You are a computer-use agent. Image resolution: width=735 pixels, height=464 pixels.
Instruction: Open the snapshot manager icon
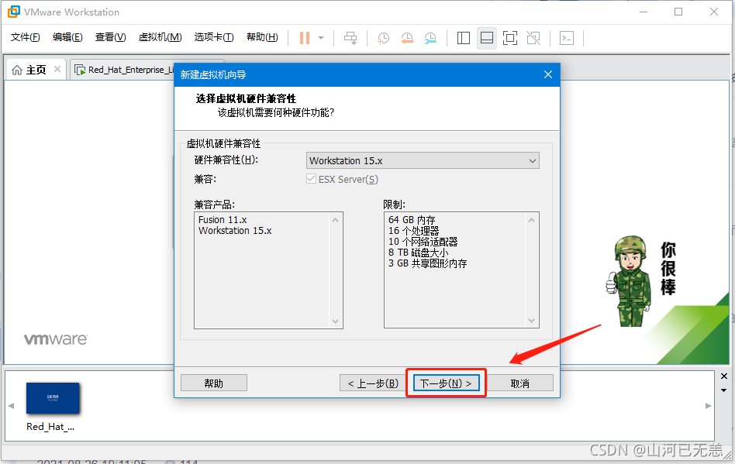click(430, 38)
